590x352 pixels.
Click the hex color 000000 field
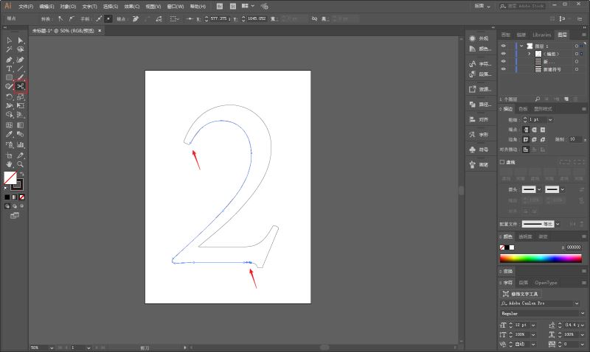(x=574, y=247)
